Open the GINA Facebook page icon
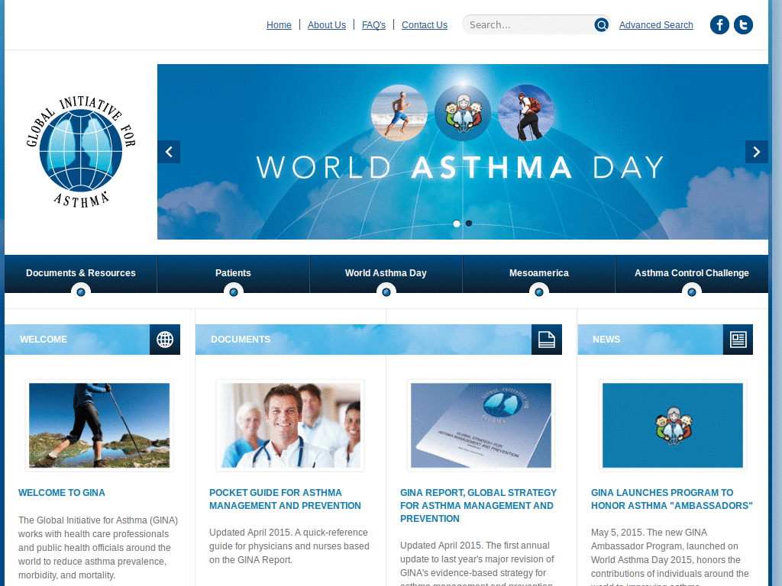782x586 pixels. click(x=719, y=25)
